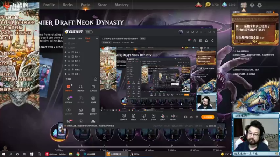Open File Explorer from taskbar

71,154
